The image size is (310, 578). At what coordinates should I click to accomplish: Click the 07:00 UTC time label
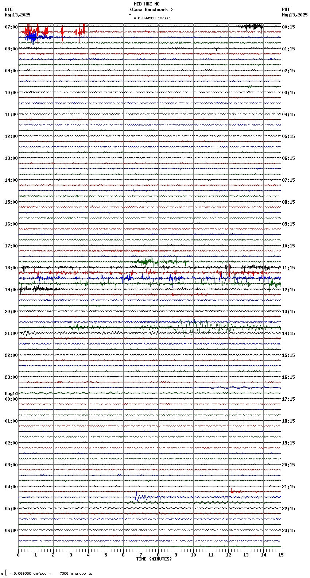(x=11, y=27)
